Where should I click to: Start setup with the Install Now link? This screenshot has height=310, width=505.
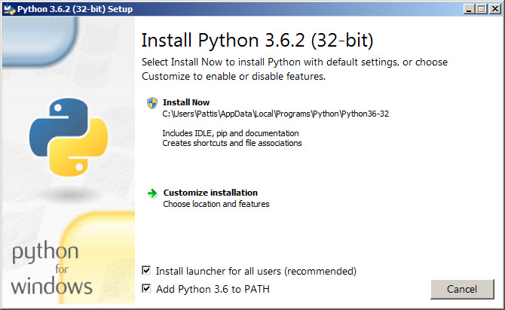(x=185, y=102)
